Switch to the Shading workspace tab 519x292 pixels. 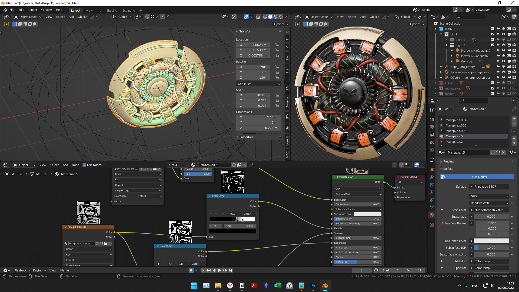112,11
